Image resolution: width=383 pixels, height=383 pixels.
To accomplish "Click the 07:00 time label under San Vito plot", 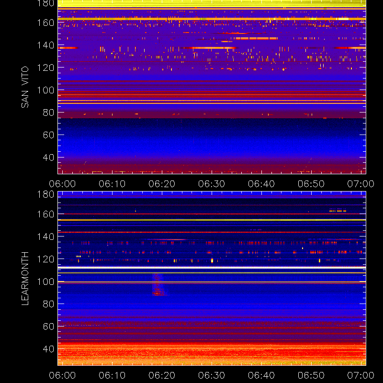I will click(x=361, y=184).
